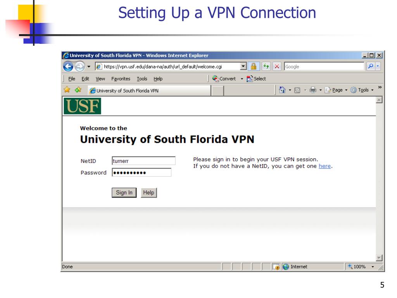
Task: Expand the address bar history dropdown
Action: pyautogui.click(x=243, y=67)
